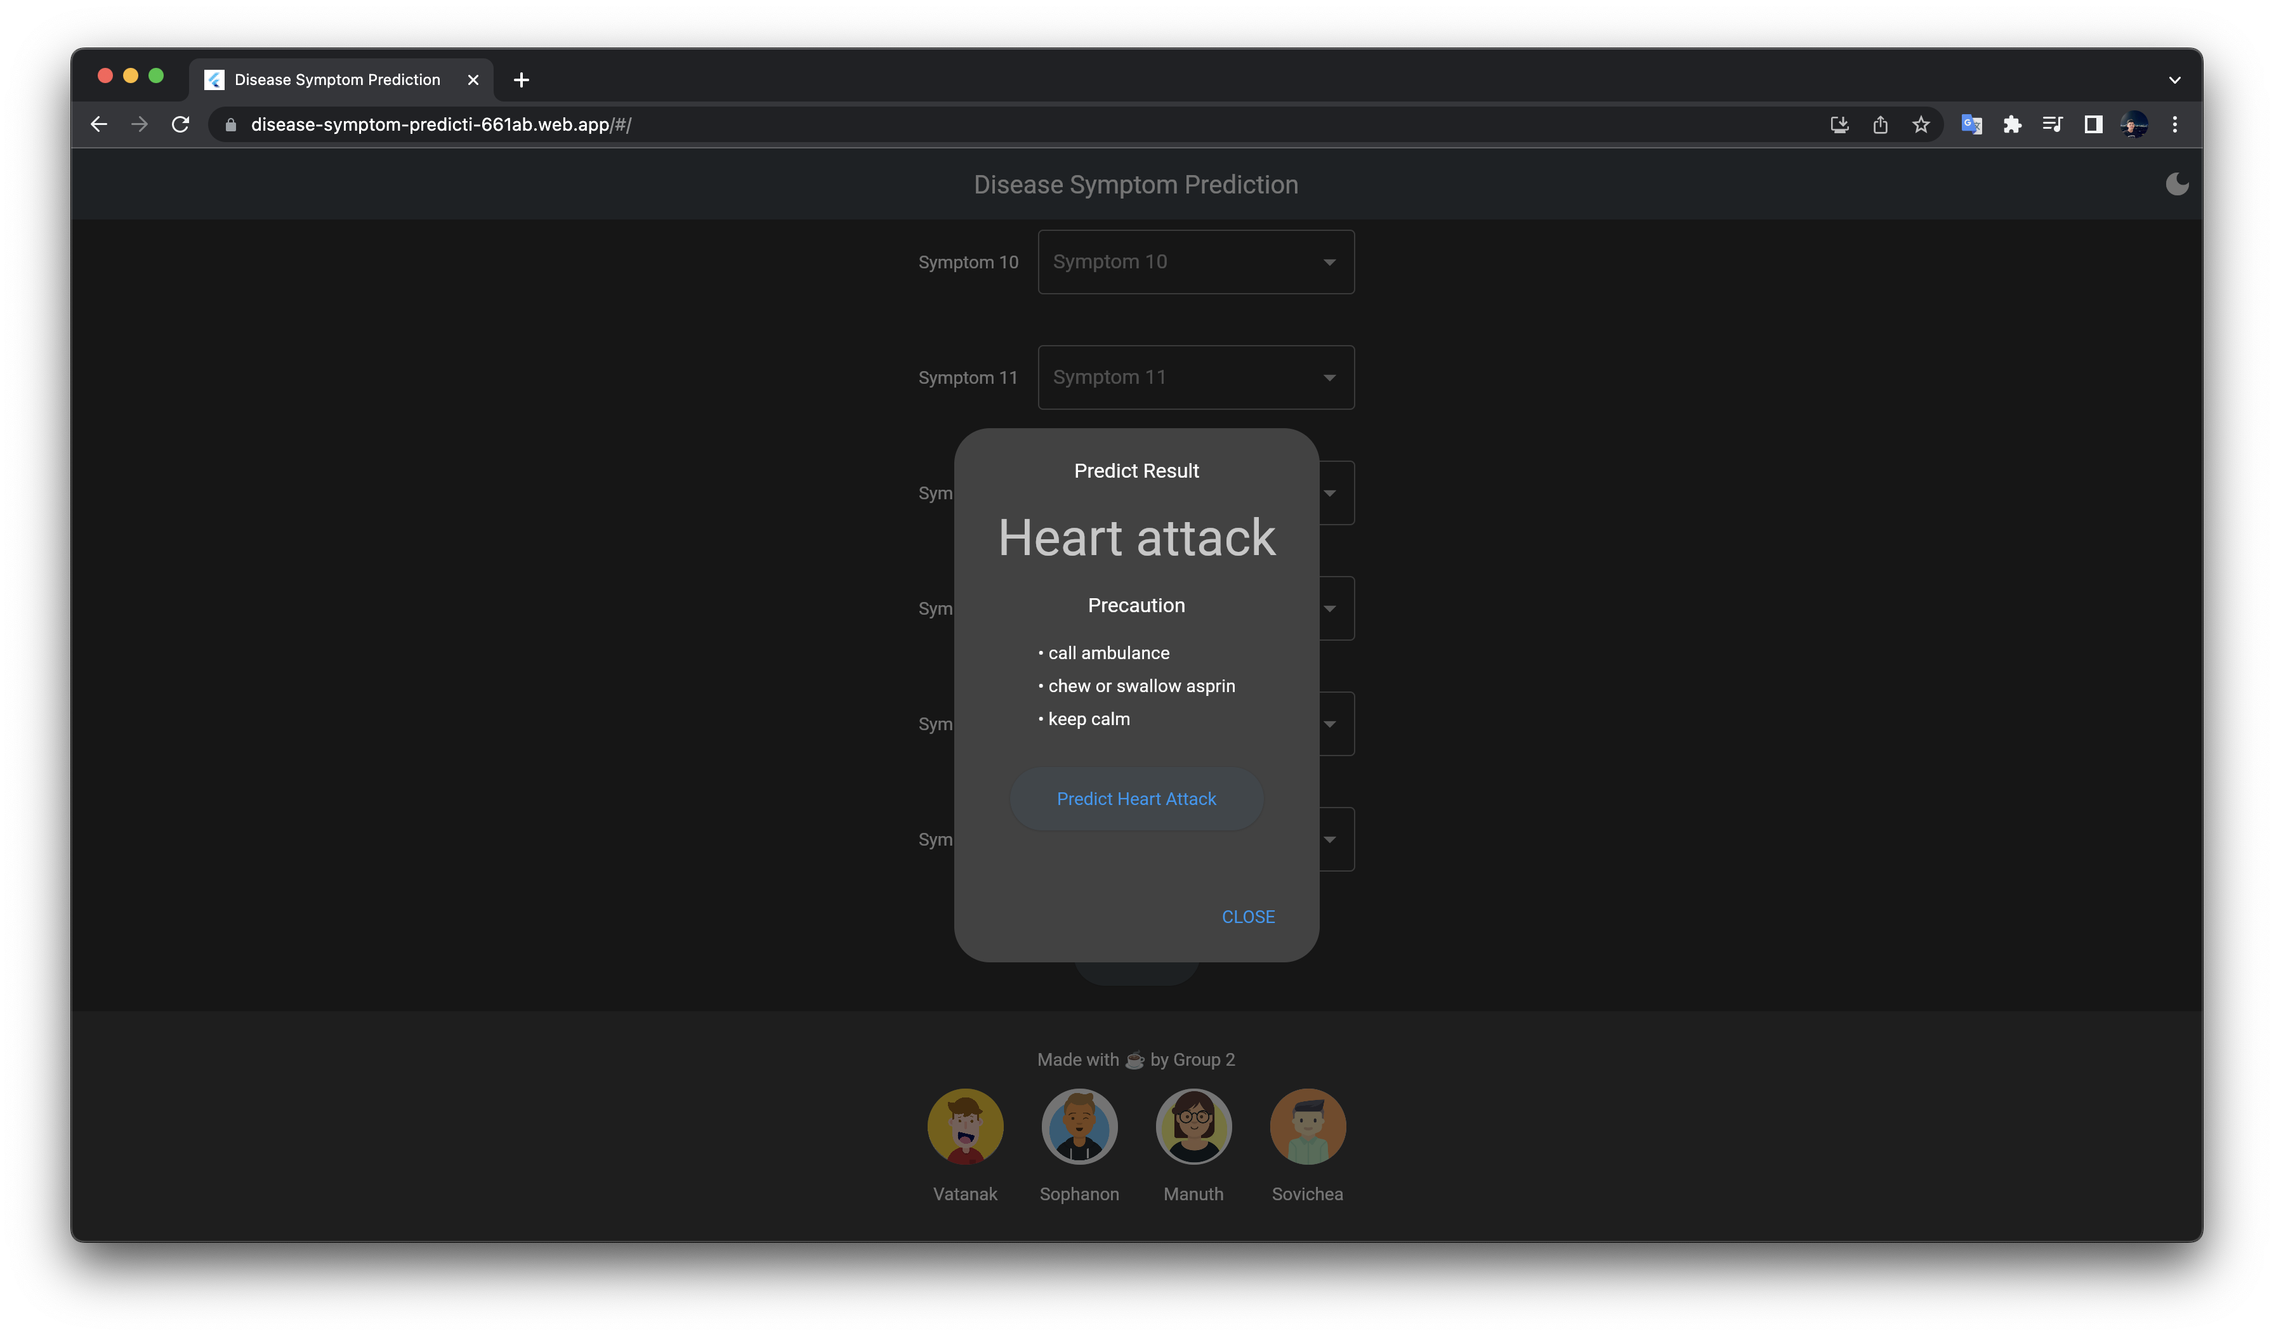Image resolution: width=2274 pixels, height=1336 pixels.
Task: Click the share icon in the toolbar
Action: (1881, 124)
